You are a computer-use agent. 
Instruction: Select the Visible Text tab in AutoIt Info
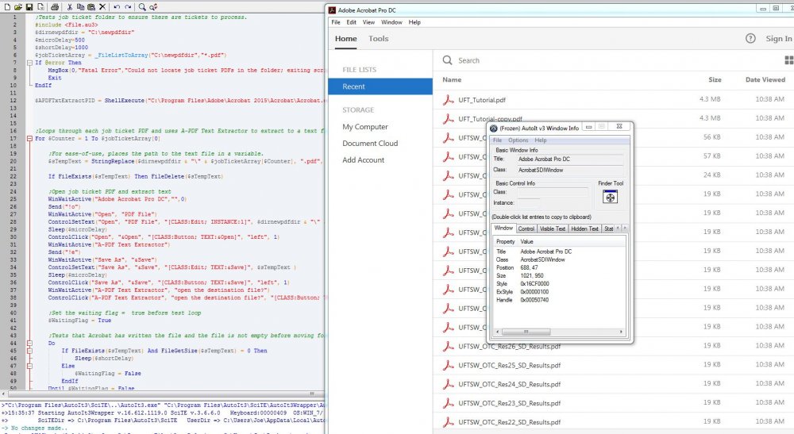click(x=553, y=229)
